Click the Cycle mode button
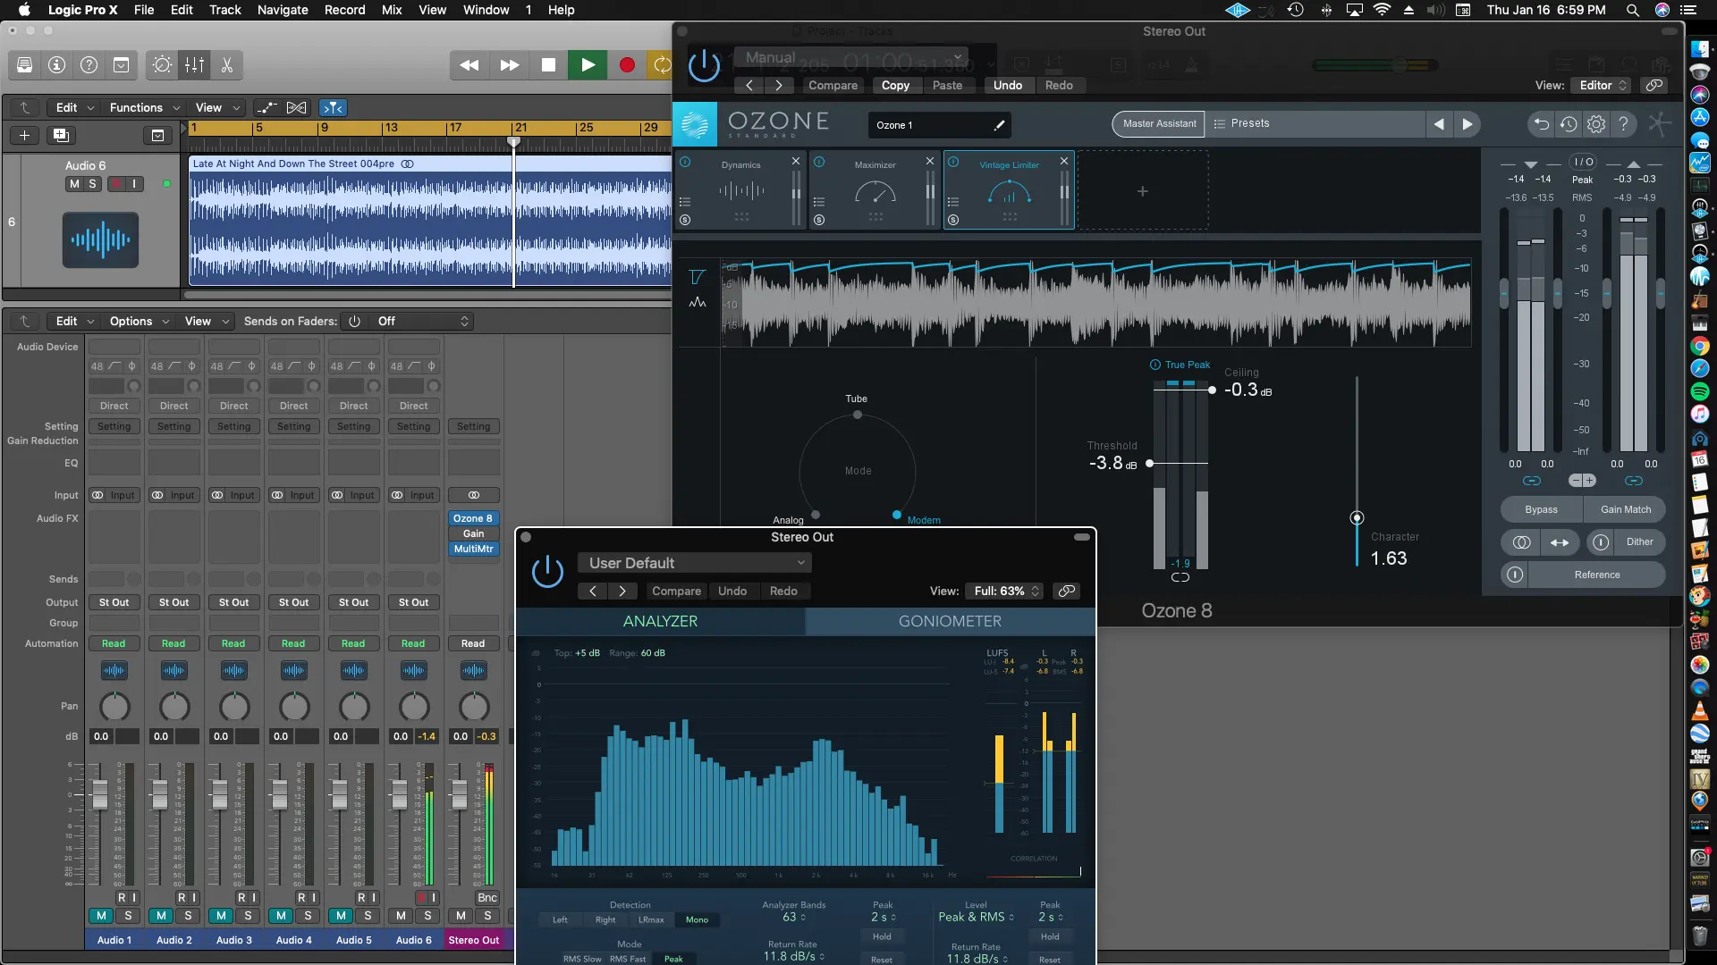 [x=663, y=65]
